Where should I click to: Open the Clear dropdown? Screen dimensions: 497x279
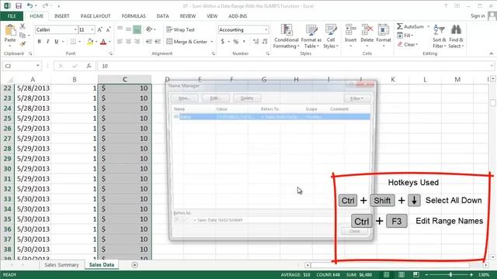pyautogui.click(x=408, y=45)
